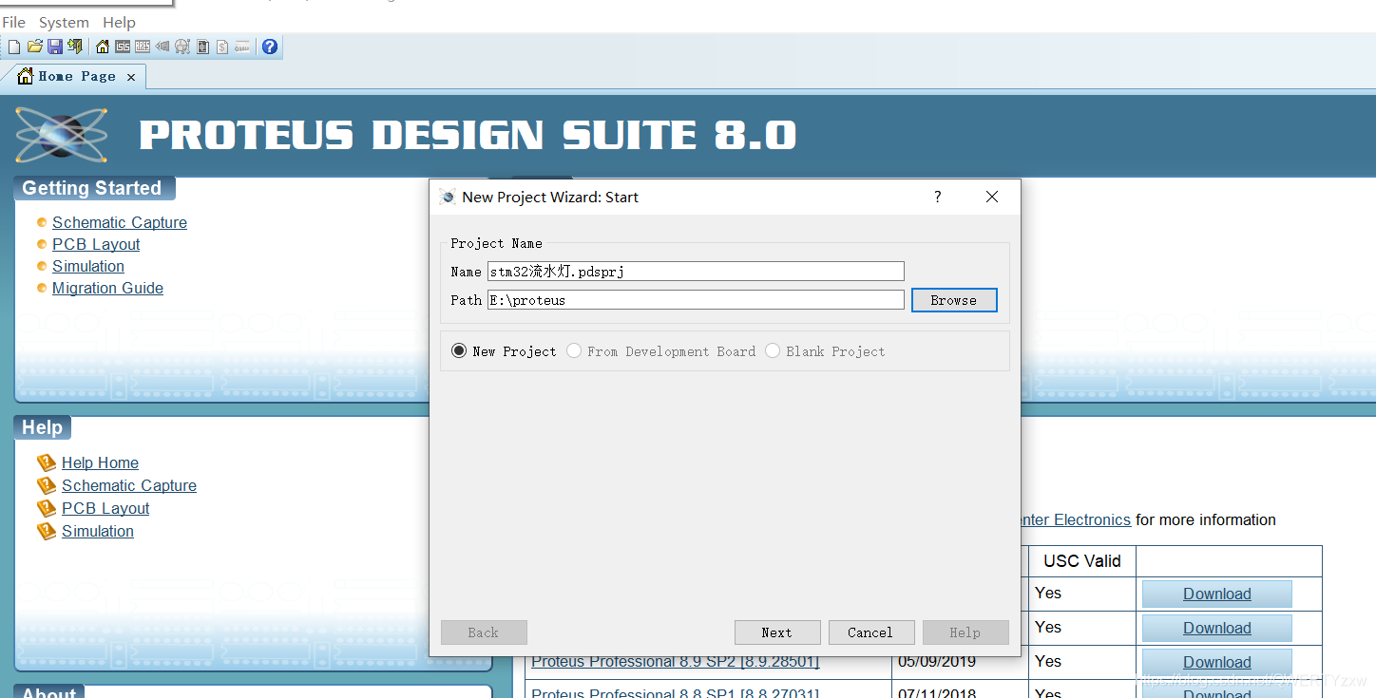Click the 'USC Valid' column header
1376x698 pixels.
(1082, 561)
